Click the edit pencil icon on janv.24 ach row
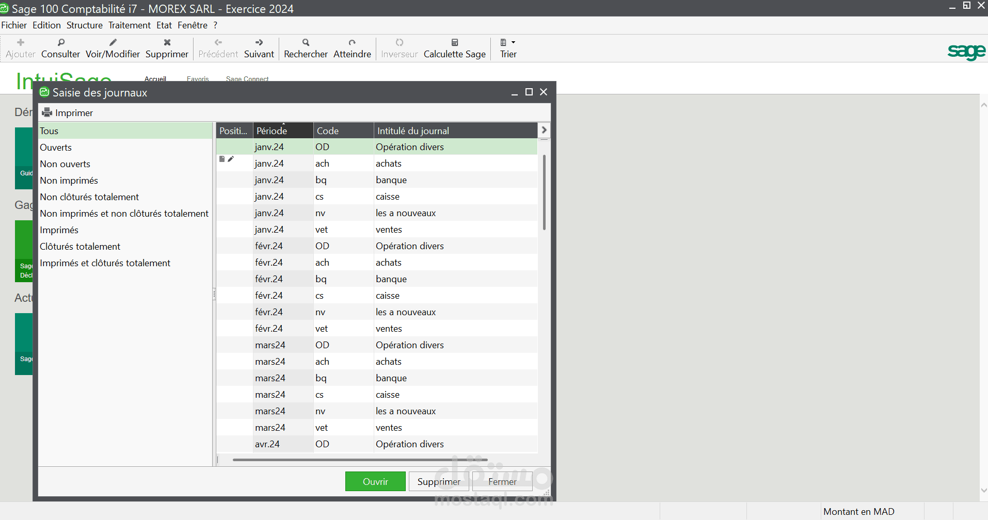Viewport: 988px width, 520px height. pyautogui.click(x=231, y=159)
